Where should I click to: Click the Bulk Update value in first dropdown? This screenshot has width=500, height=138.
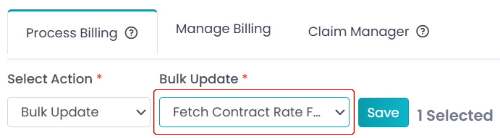60,112
